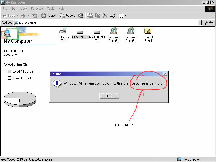
Task: Close the Format dialog with X
Action: (165, 74)
